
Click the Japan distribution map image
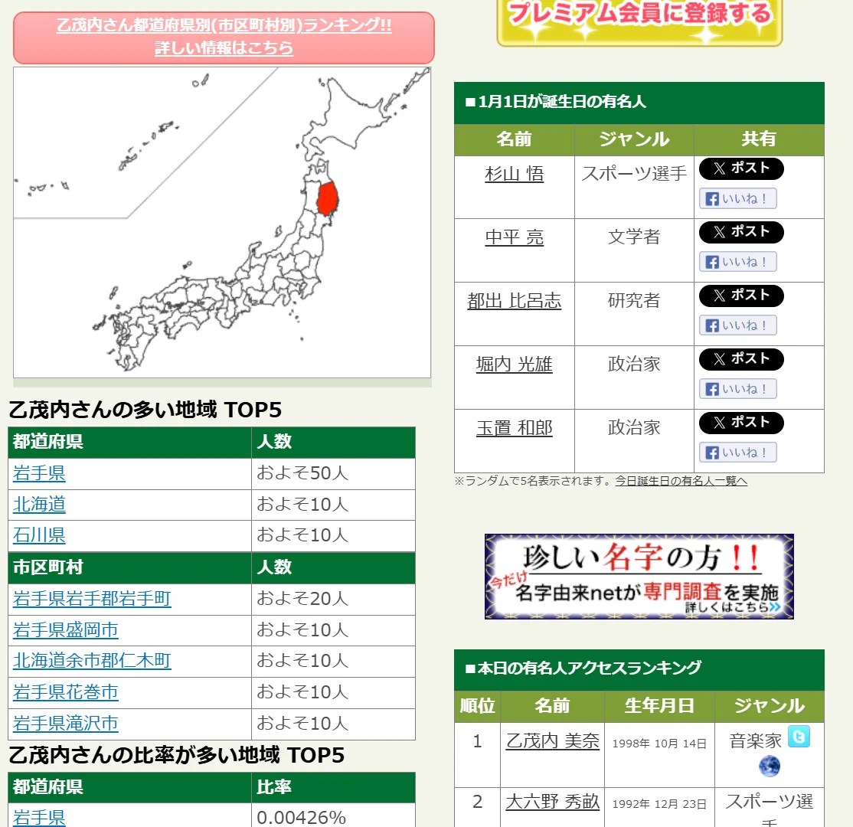[x=222, y=223]
